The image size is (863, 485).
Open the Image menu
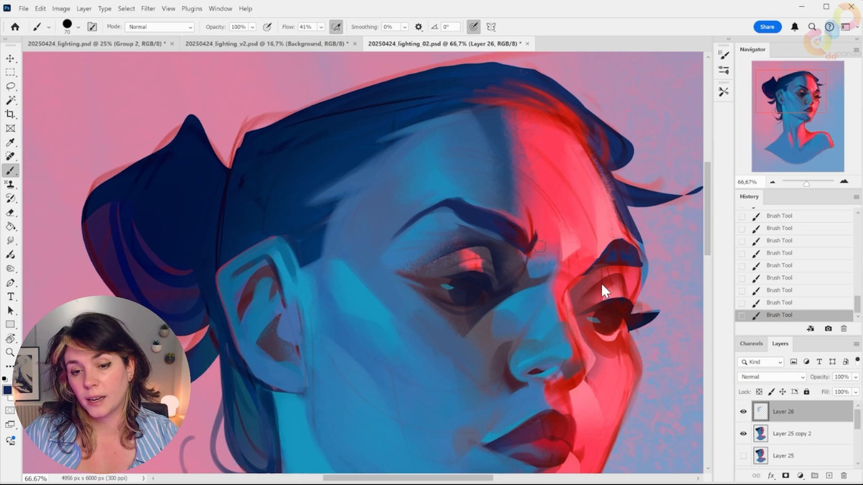tap(61, 8)
